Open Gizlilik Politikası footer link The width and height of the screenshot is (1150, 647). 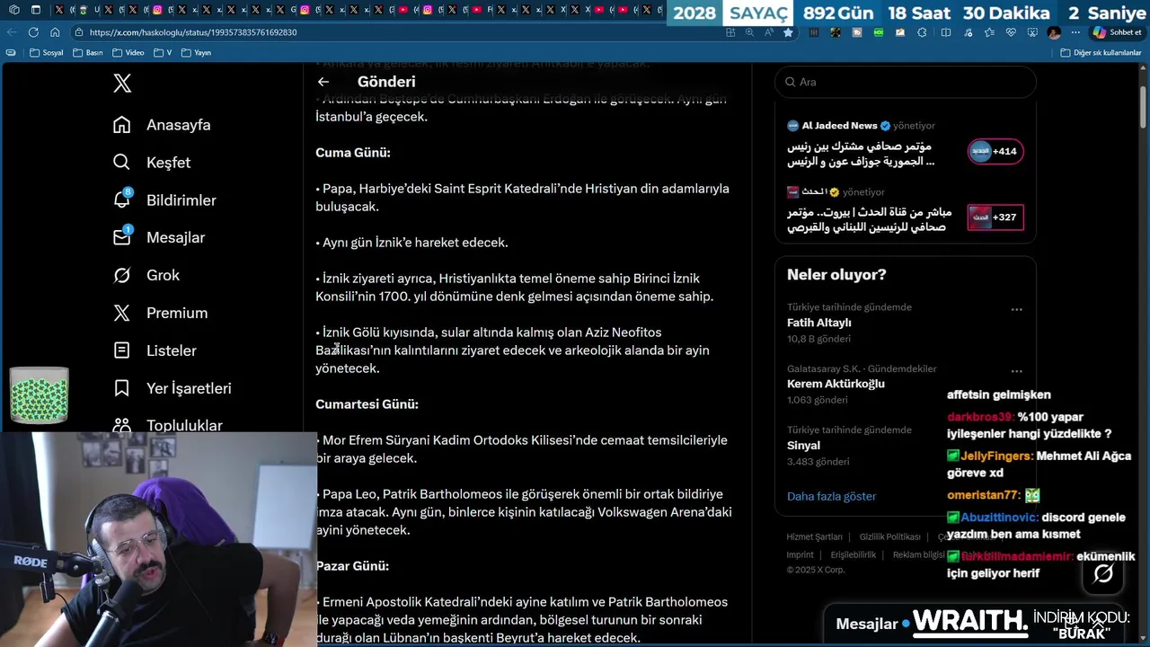889,537
